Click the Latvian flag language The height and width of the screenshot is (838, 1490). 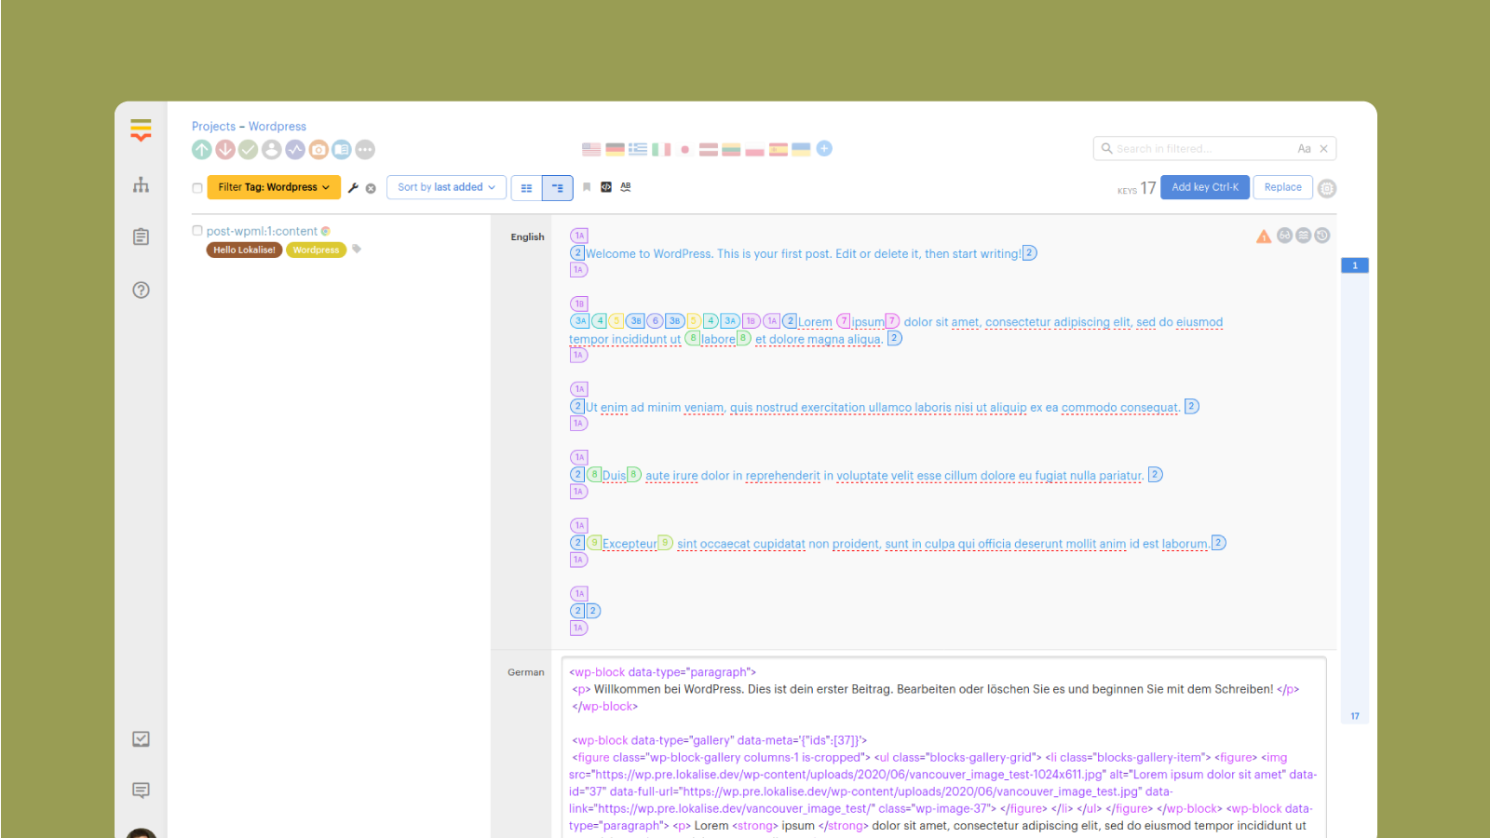(709, 149)
